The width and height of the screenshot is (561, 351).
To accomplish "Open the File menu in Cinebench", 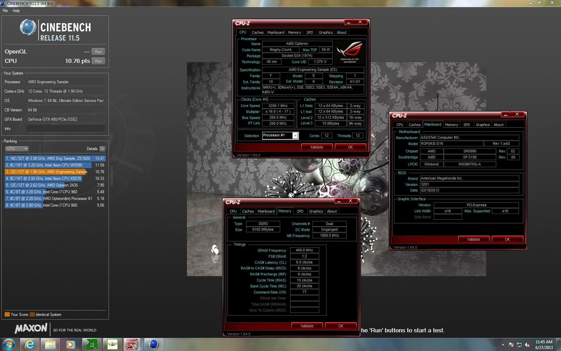I will 5,11.
